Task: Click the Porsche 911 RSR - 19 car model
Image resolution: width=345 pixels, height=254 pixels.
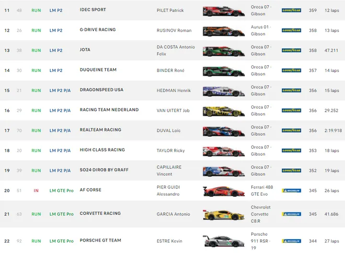Action: click(x=261, y=241)
